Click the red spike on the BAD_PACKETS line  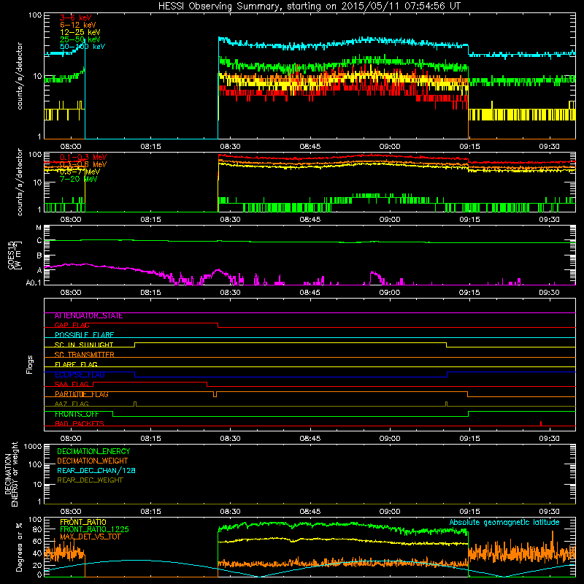(x=540, y=423)
